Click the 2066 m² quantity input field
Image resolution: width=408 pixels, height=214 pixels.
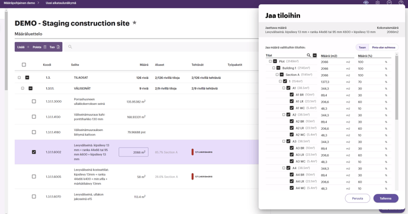point(133,152)
